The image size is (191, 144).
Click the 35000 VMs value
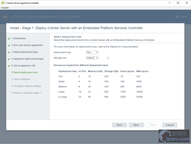pyautogui.click(x=139, y=97)
